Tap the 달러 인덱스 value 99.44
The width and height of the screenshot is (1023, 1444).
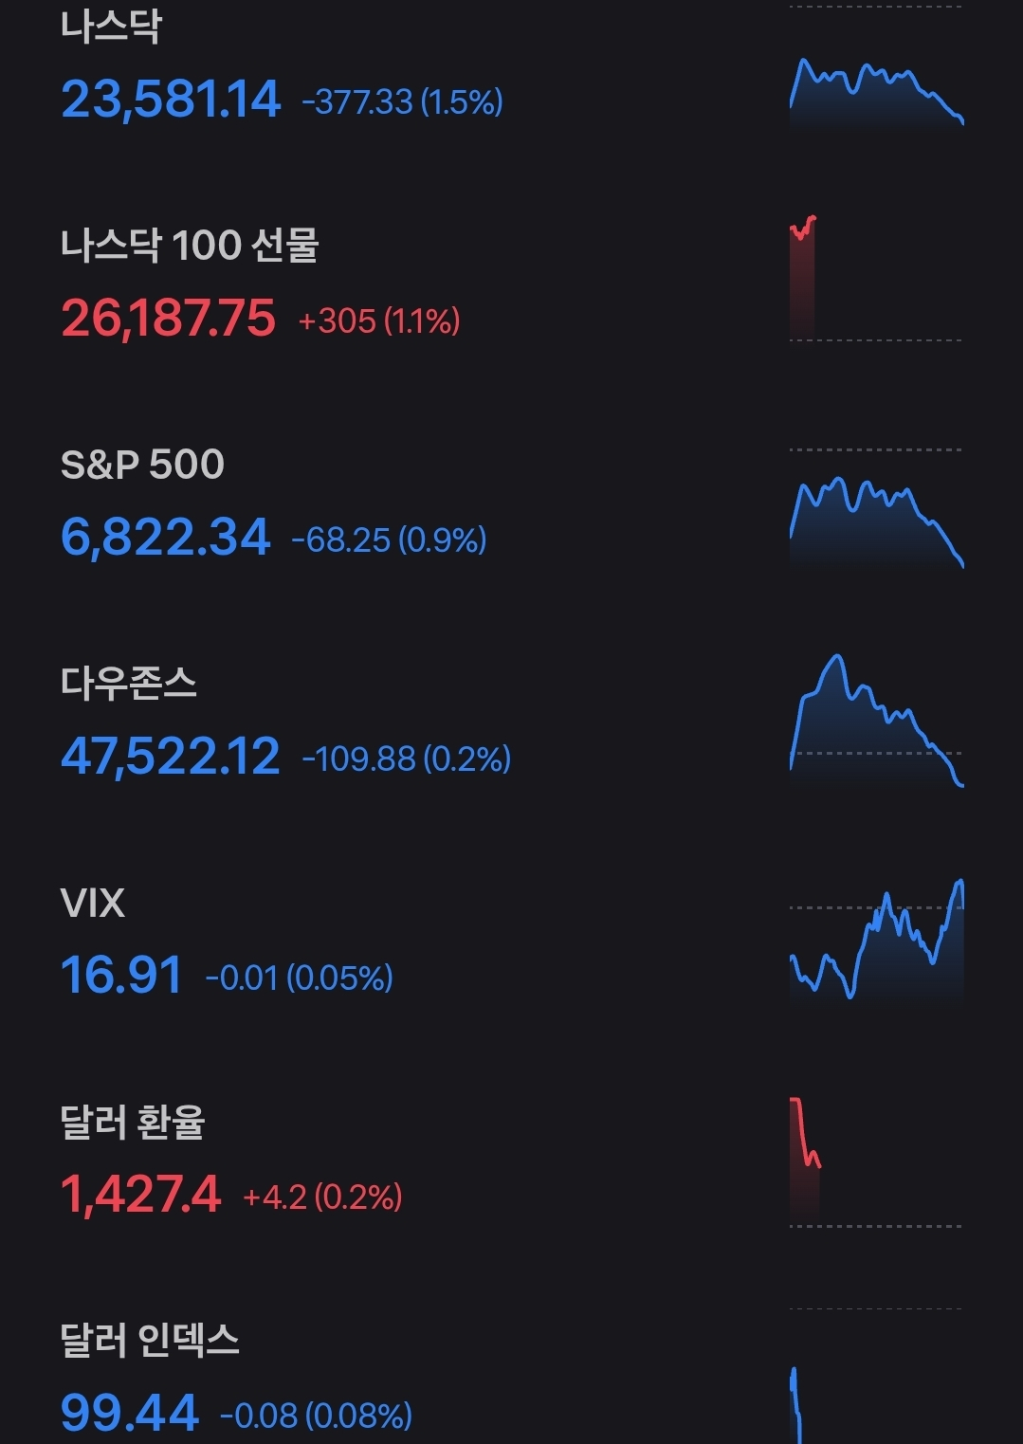(129, 1414)
